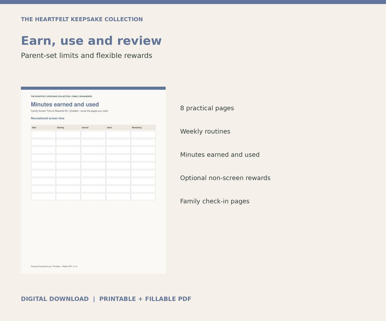The image size is (386, 321).
Task: Select the "Parent-set limits and flexible rewards" subtitle
Action: tap(86, 56)
